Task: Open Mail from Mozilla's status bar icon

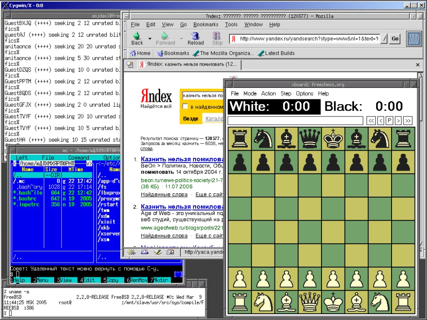Action: click(144, 252)
